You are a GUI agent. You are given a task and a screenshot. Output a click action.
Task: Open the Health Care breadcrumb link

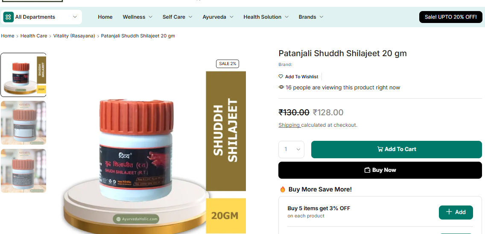[34, 36]
